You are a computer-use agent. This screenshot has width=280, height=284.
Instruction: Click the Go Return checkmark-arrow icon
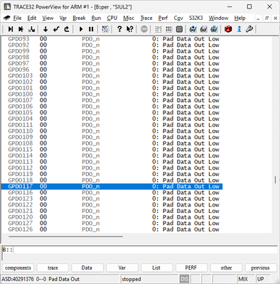coord(56,29)
